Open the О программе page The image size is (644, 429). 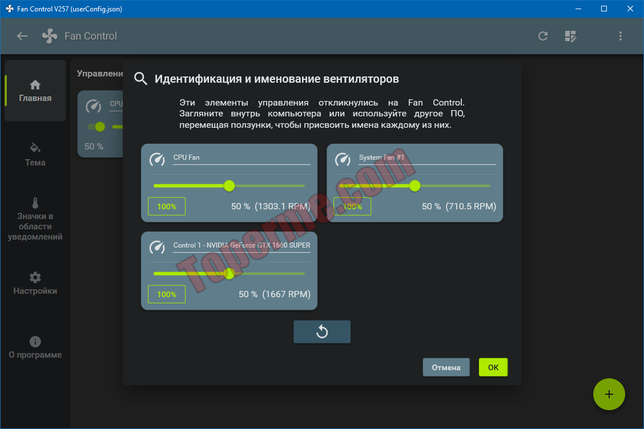tap(35, 348)
